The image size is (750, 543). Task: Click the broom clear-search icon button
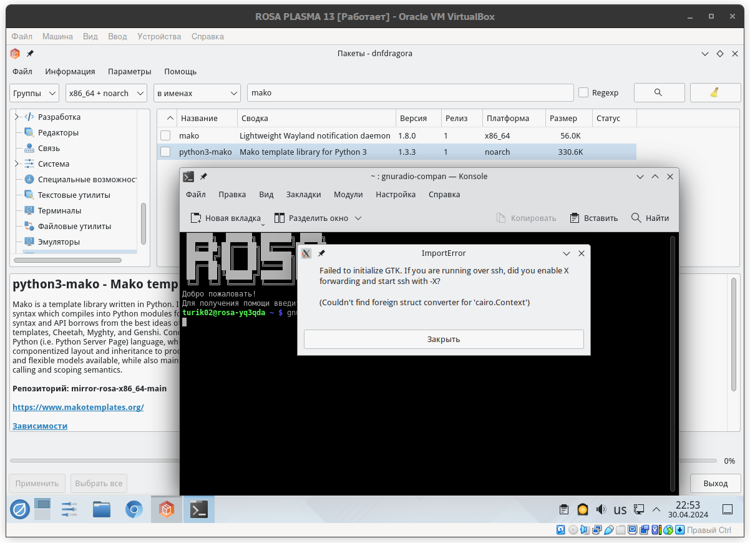tap(714, 92)
